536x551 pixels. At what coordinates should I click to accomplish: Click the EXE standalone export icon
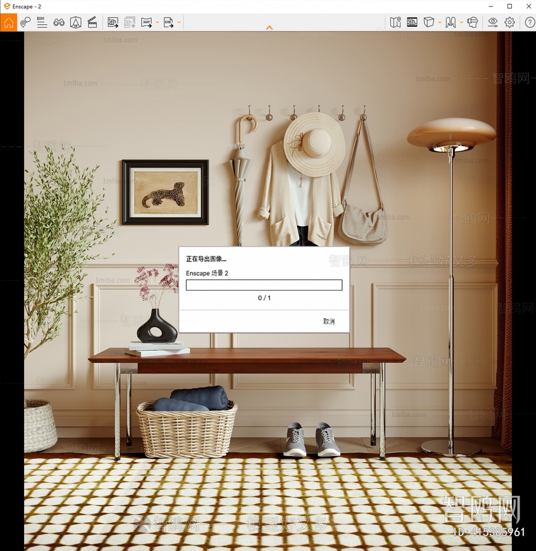click(169, 22)
